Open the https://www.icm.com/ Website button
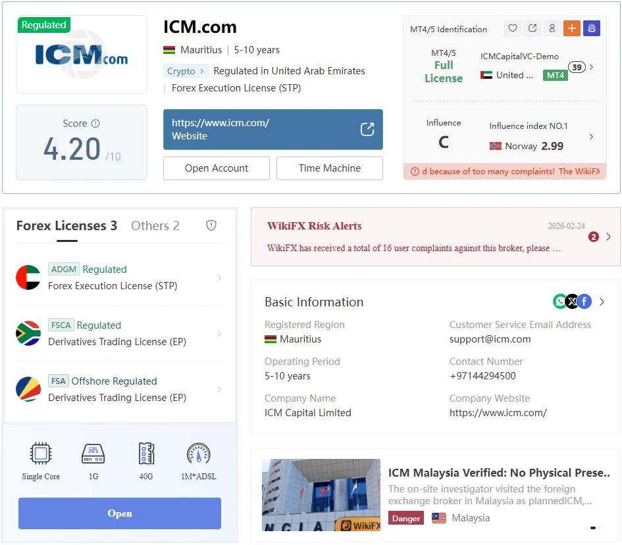 [273, 130]
